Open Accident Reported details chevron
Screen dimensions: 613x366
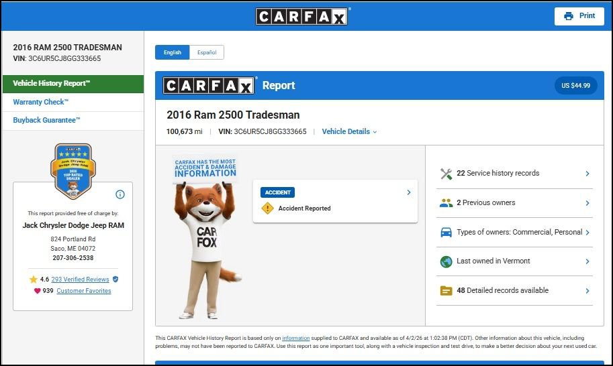[409, 192]
